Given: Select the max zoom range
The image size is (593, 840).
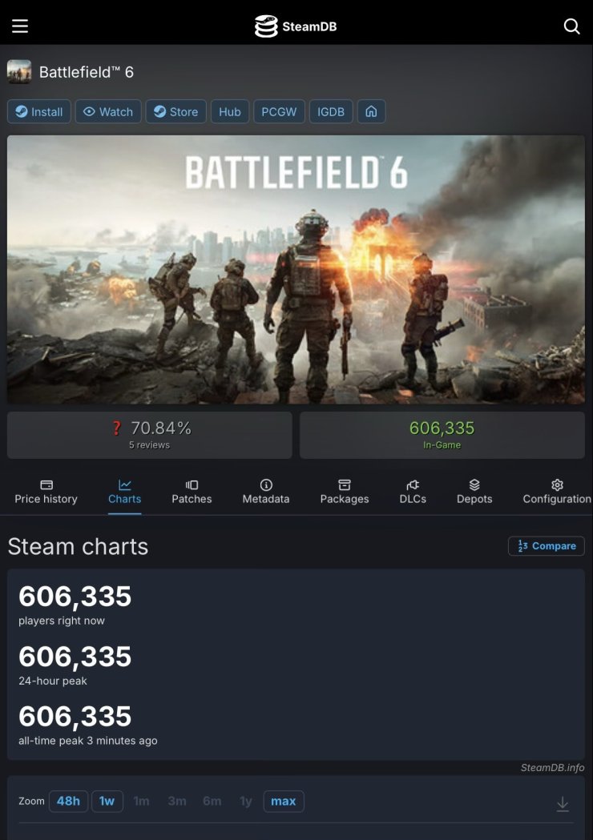Looking at the screenshot, I should click(284, 801).
